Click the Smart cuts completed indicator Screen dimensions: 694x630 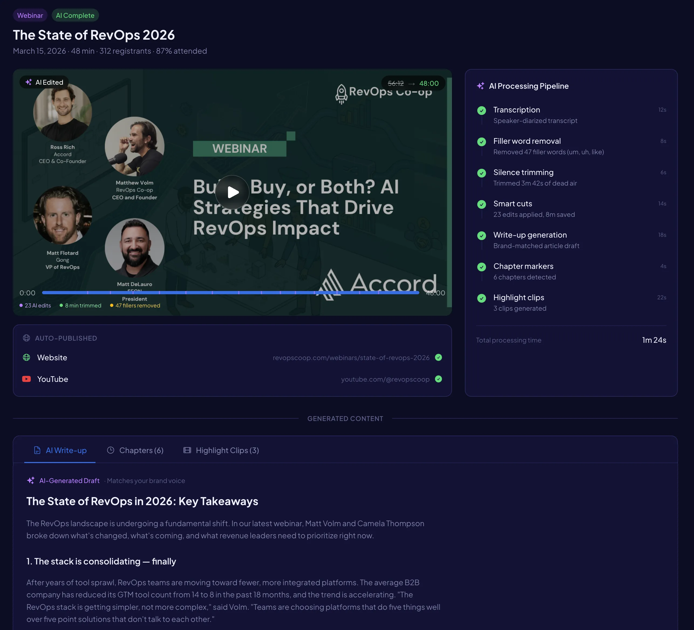click(x=481, y=204)
